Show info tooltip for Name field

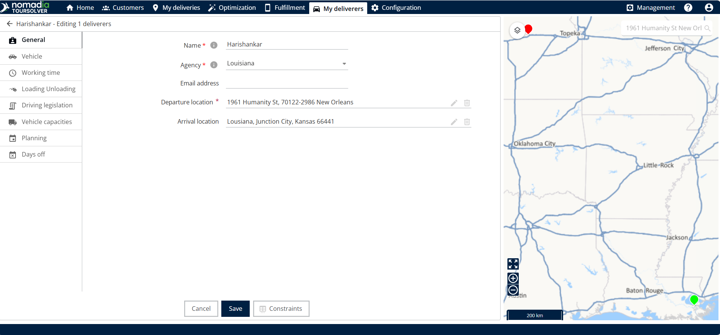point(214,45)
